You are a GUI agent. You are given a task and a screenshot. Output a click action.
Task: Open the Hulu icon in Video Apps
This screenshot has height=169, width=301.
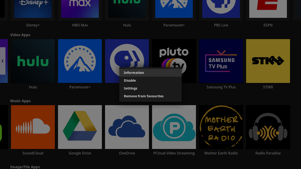pos(33,61)
